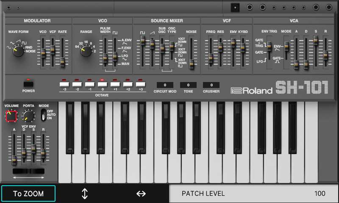The width and height of the screenshot is (339, 203).
Task: Click the VCF ENV A slider
Action: [14, 160]
